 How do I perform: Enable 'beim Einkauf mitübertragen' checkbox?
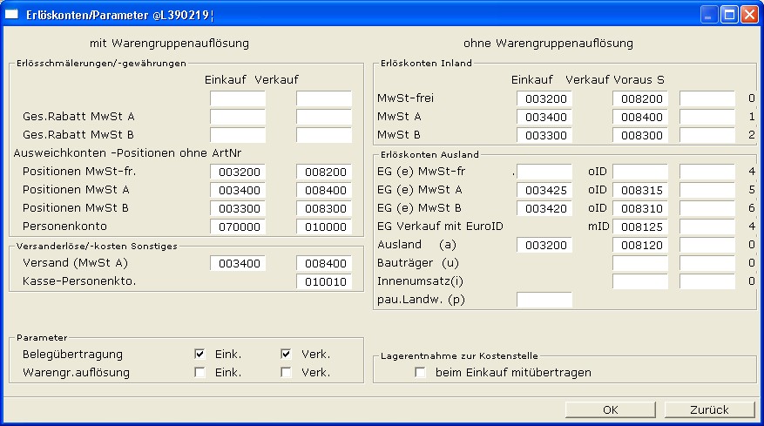pos(420,373)
